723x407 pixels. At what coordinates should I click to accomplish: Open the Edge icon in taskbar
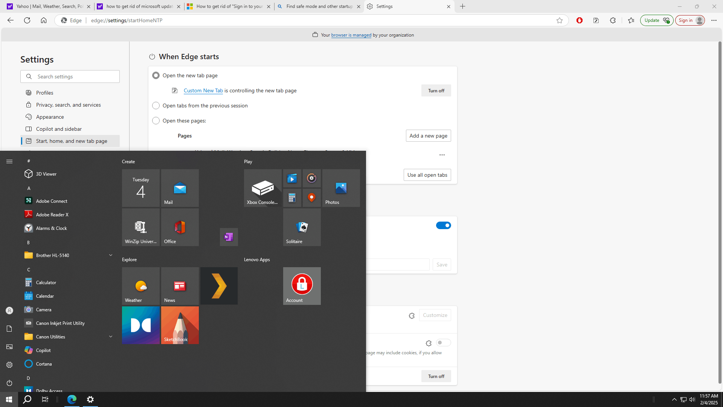(72, 399)
